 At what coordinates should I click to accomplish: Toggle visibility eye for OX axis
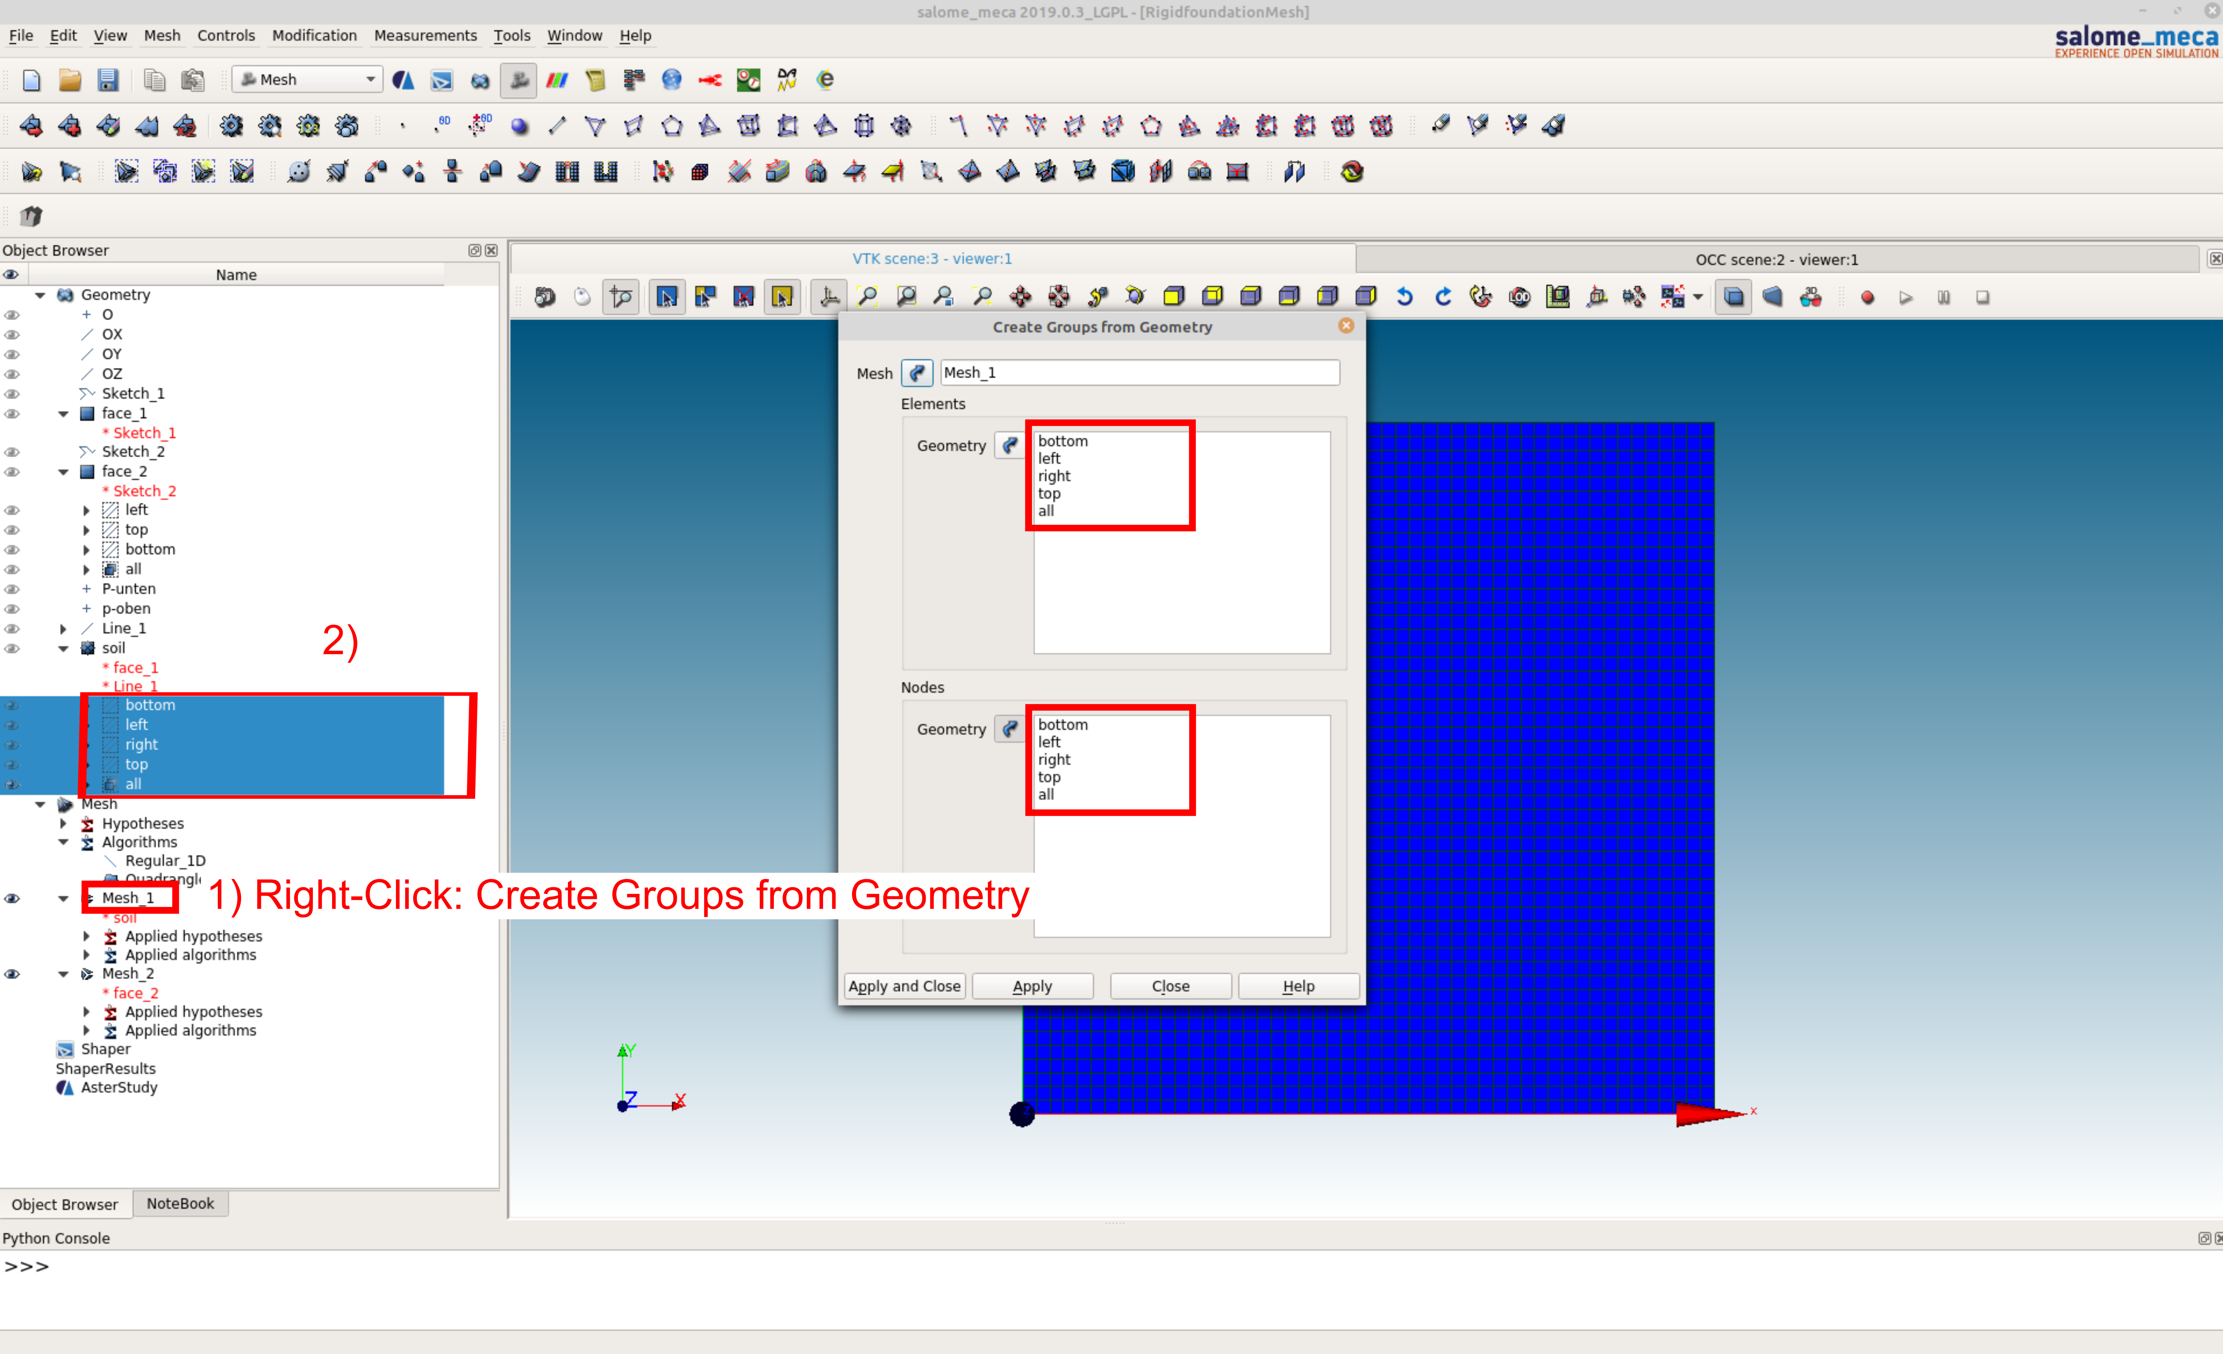click(12, 335)
